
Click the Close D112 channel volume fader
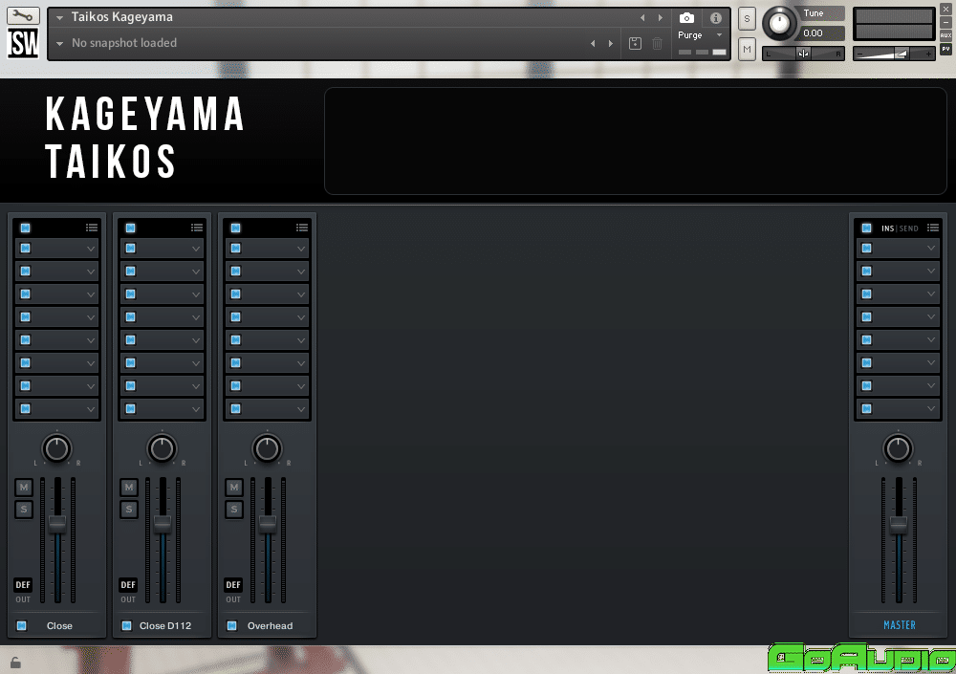point(163,523)
